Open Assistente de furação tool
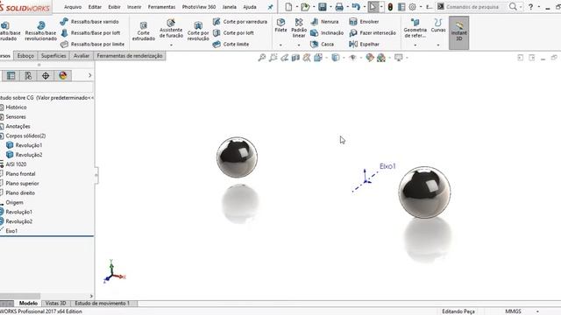This screenshot has height=315, width=561. pyautogui.click(x=171, y=29)
